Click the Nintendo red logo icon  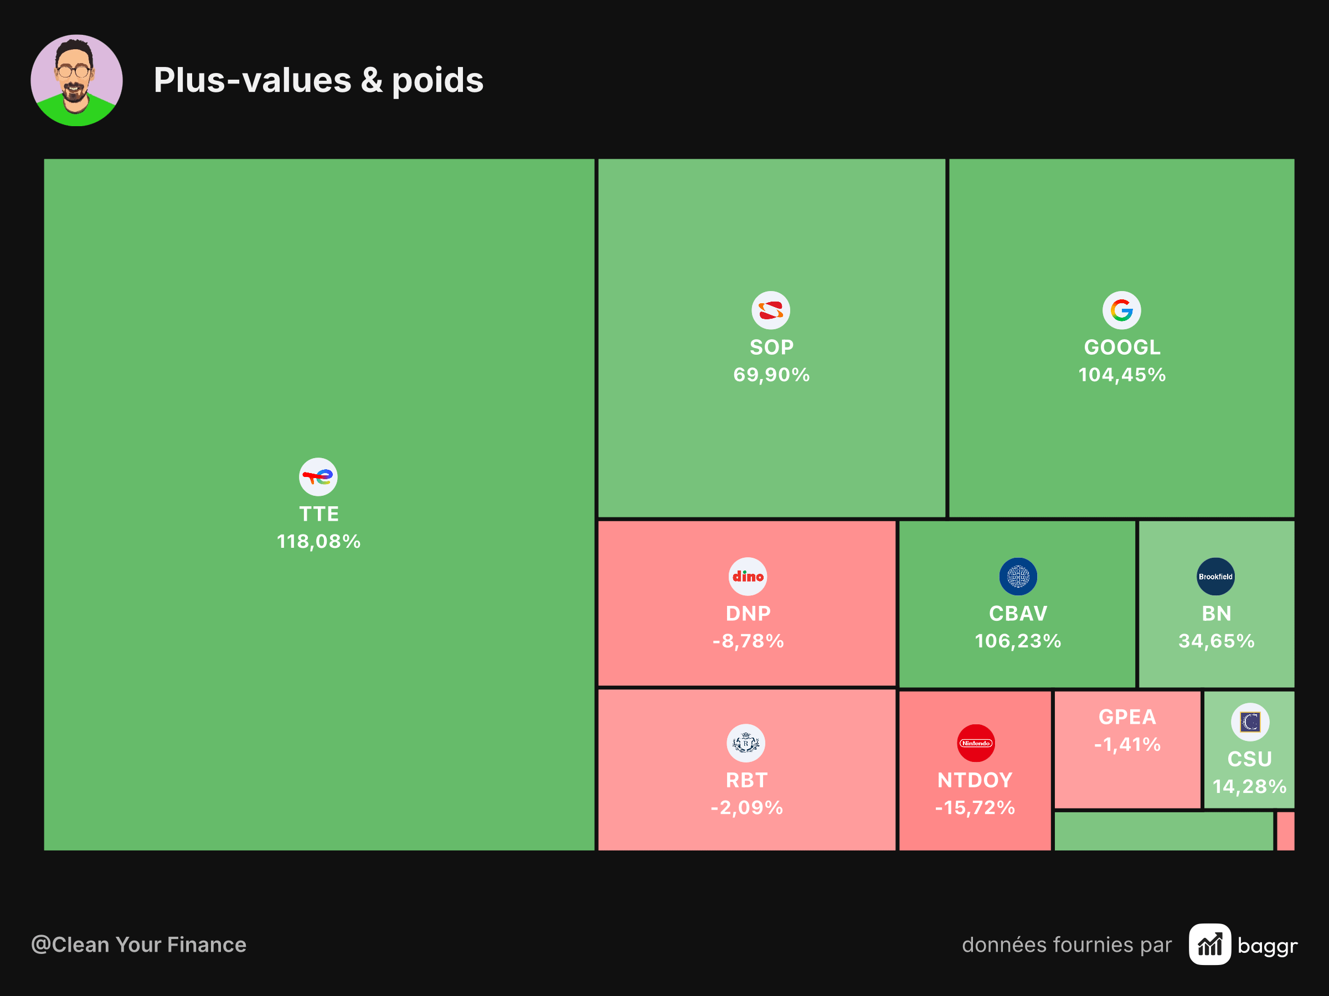tap(976, 743)
